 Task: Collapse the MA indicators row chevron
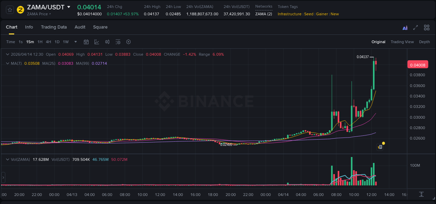[8, 64]
